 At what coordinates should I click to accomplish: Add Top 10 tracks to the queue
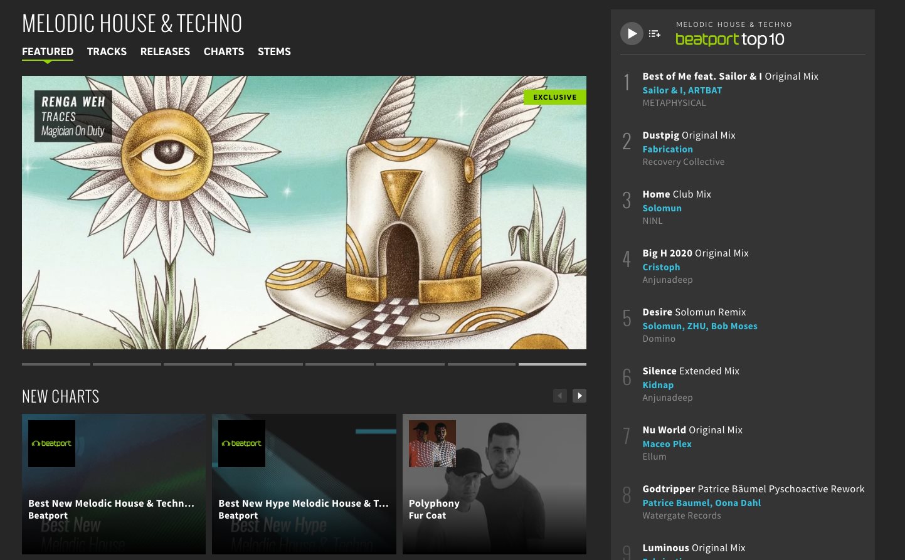(x=655, y=34)
